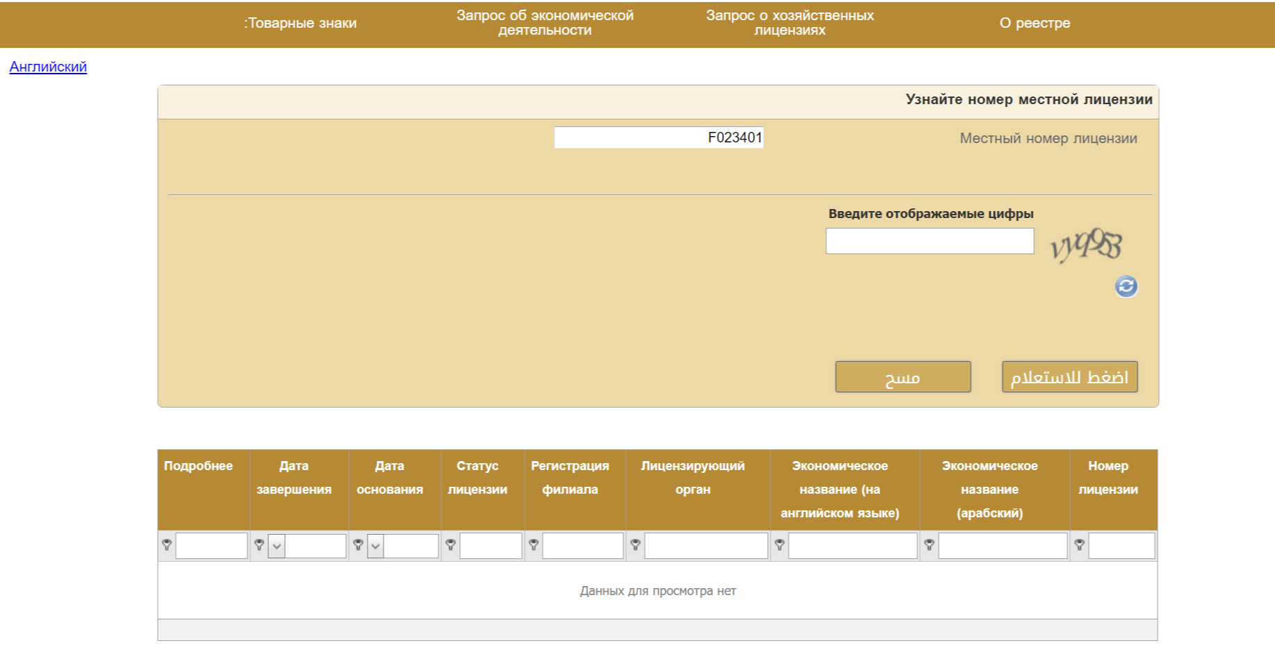Open Запрос об экономической деятельности menu

[545, 23]
